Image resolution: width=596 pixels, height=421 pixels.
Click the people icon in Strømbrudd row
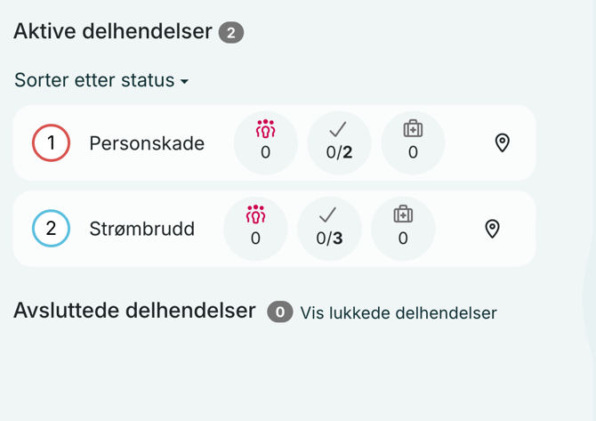(255, 215)
